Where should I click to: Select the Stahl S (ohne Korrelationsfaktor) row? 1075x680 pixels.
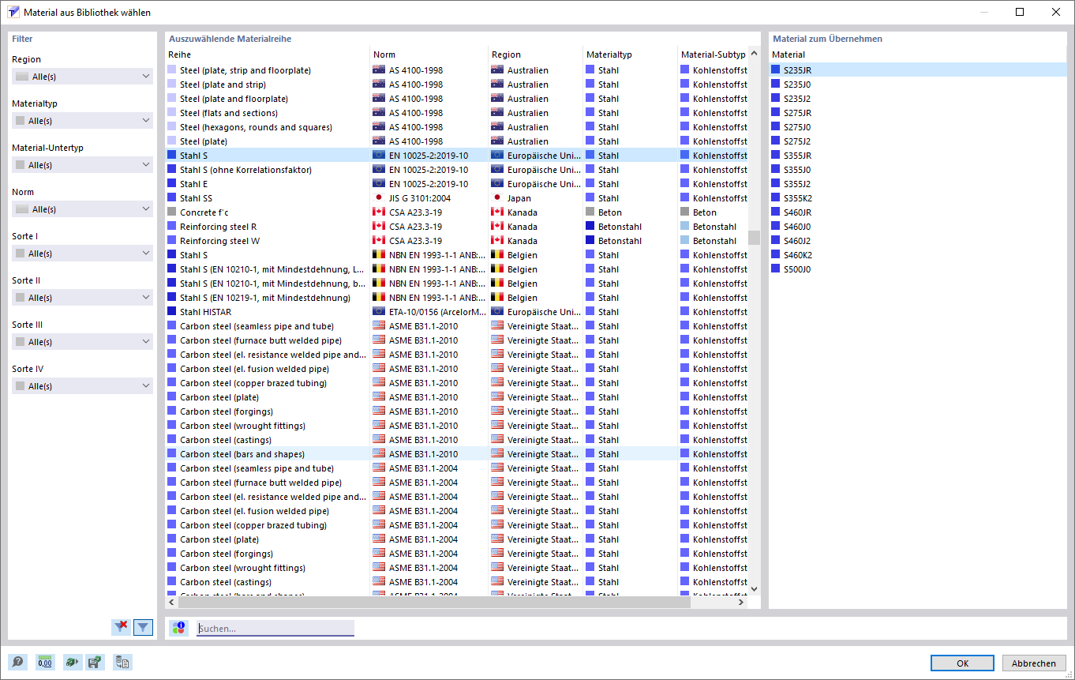(457, 170)
